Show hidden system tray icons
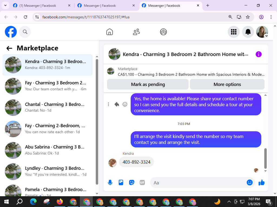The width and height of the screenshot is (277, 207). [x=229, y=202]
